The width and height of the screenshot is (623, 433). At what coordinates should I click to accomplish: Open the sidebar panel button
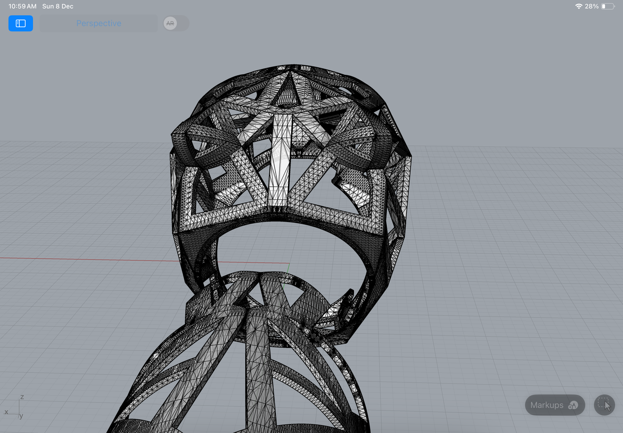(21, 23)
